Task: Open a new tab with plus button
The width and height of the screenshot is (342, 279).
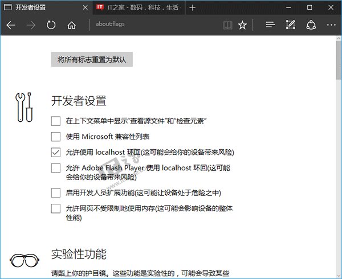Action: tap(192, 7)
